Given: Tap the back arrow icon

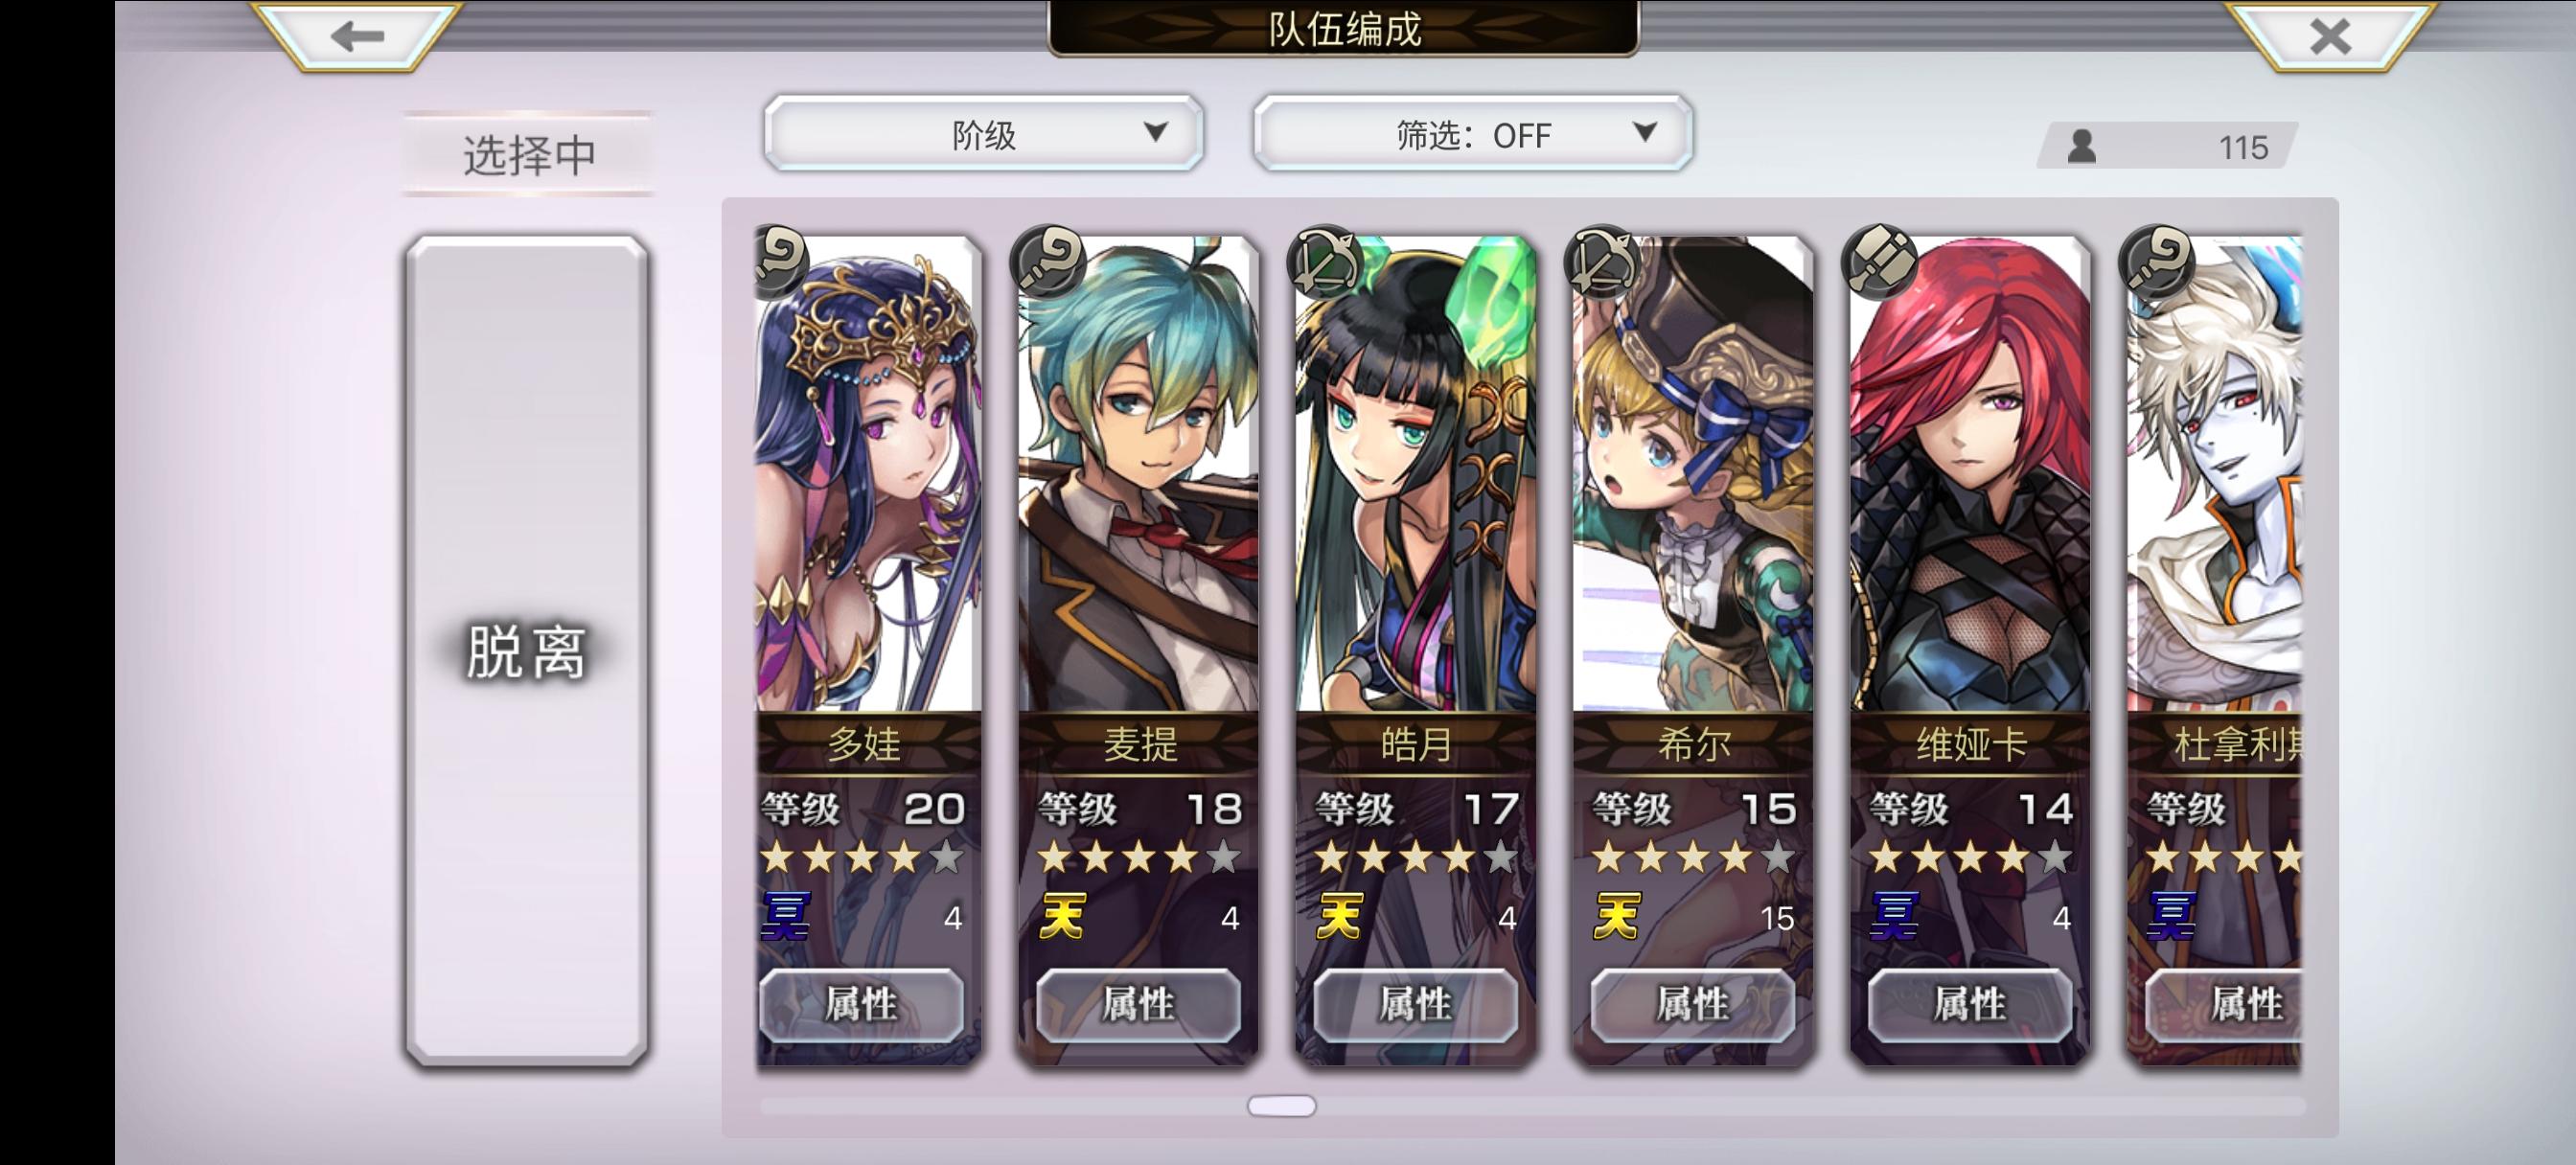Looking at the screenshot, I should 357,36.
